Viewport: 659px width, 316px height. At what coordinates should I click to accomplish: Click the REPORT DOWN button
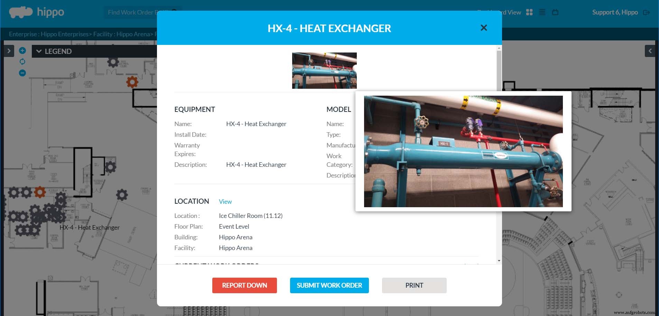(244, 285)
